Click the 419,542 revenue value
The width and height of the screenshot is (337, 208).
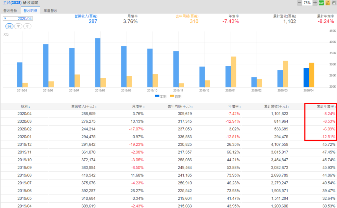(88, 175)
